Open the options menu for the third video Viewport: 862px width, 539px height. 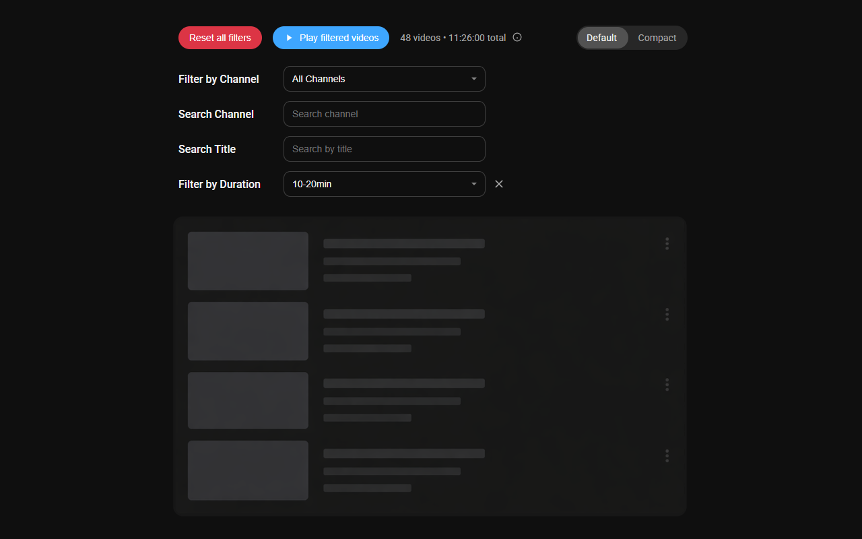(667, 384)
